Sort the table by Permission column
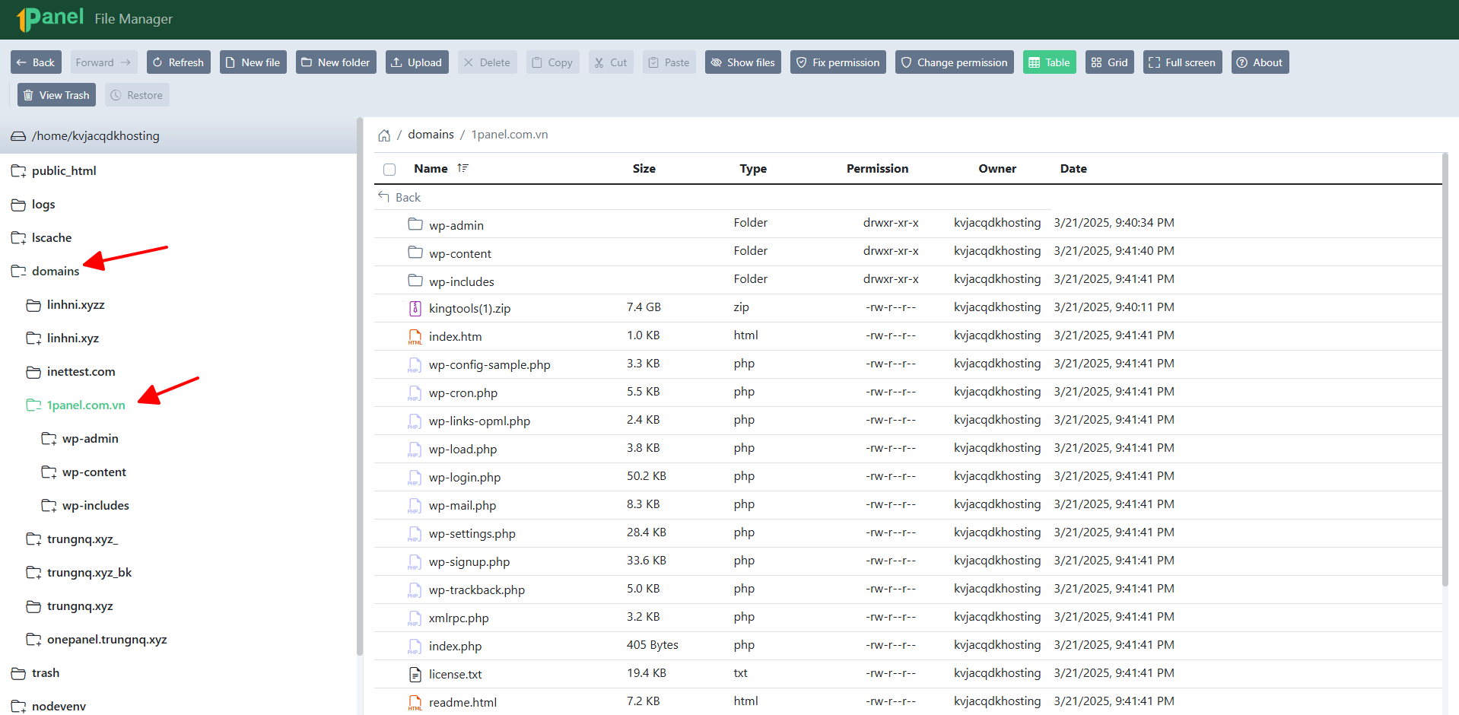Image resolution: width=1459 pixels, height=715 pixels. 878,169
